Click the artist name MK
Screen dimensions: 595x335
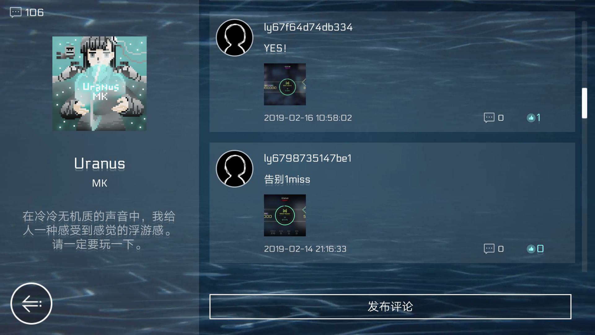[99, 183]
